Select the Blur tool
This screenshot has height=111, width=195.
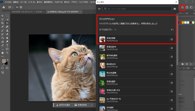pos(7,38)
